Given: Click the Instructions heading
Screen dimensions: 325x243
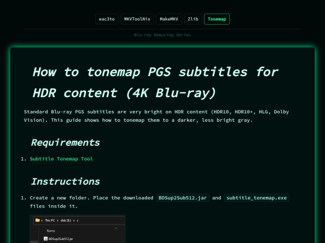Looking at the screenshot, I should [x=66, y=182].
